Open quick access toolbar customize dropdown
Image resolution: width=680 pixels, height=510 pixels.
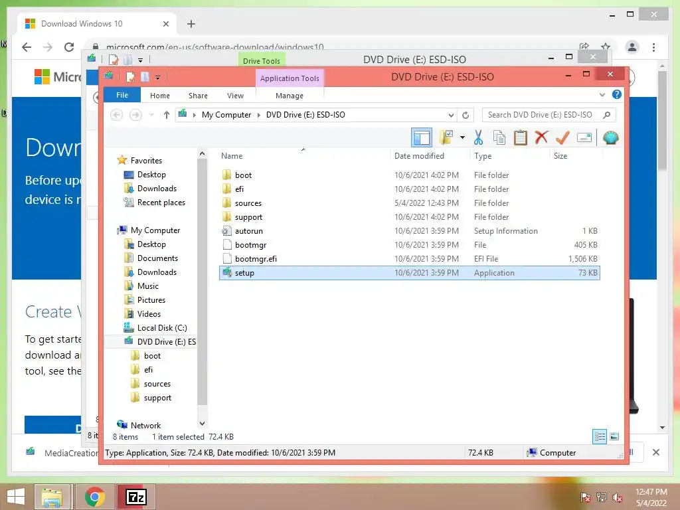coord(157,78)
